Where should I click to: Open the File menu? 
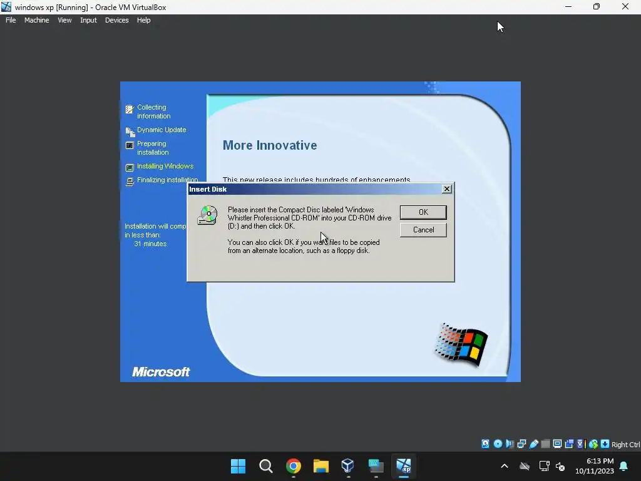[11, 20]
